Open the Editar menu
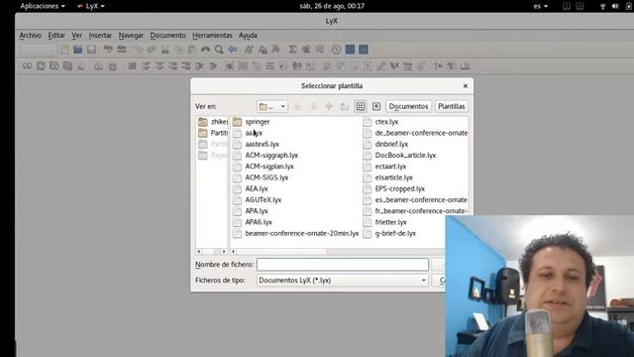Image resolution: width=634 pixels, height=357 pixels. click(x=56, y=36)
